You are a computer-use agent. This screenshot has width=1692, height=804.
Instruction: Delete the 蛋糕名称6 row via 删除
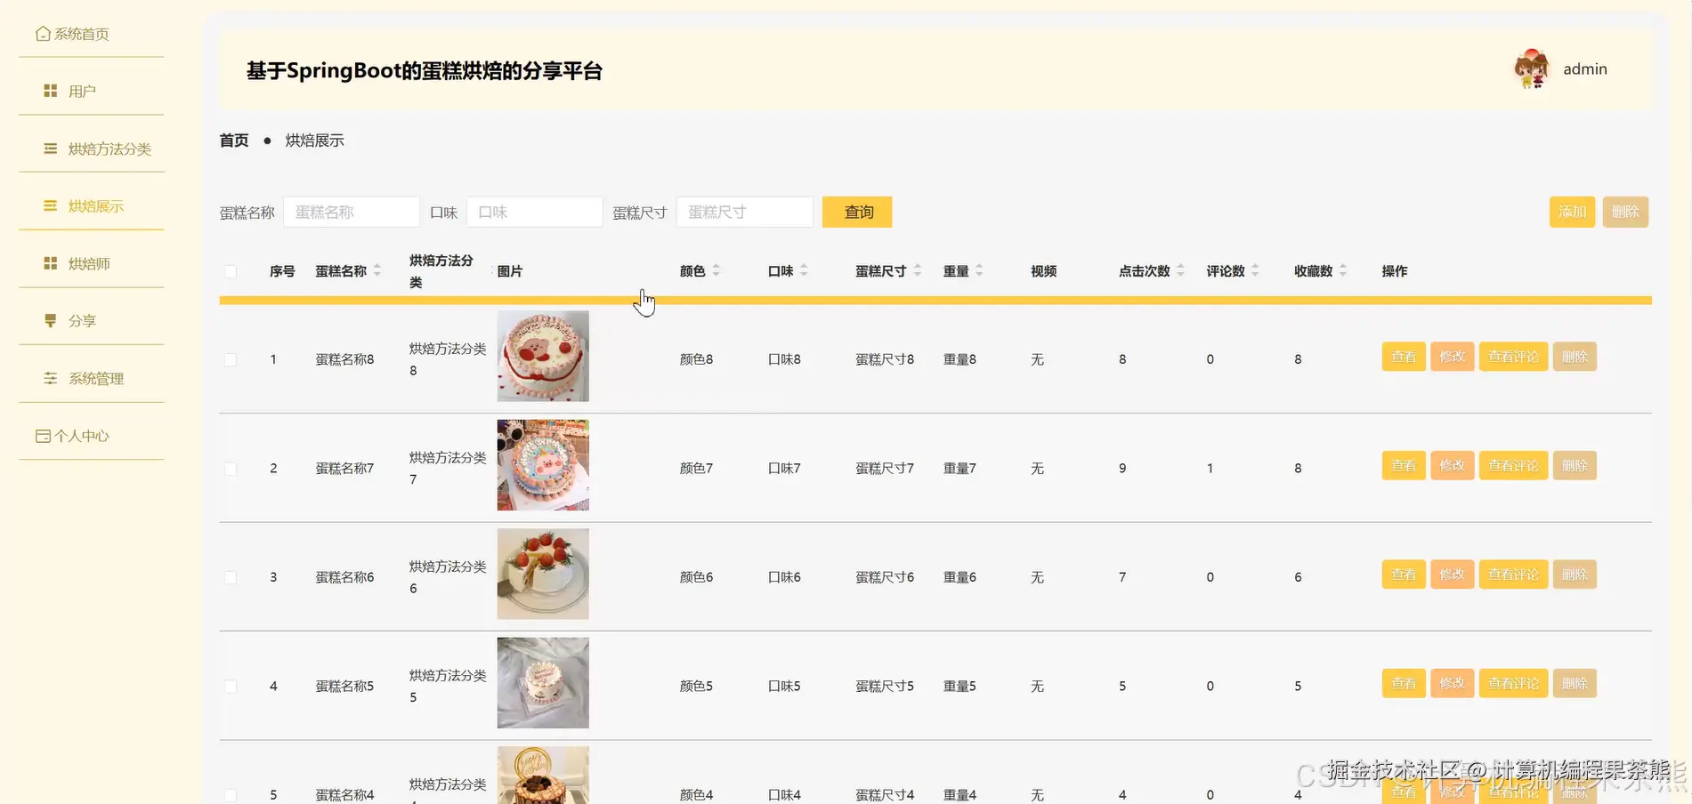point(1575,575)
